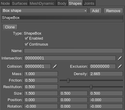Click the Add shape button
The width and height of the screenshot is (125, 110).
96,11
